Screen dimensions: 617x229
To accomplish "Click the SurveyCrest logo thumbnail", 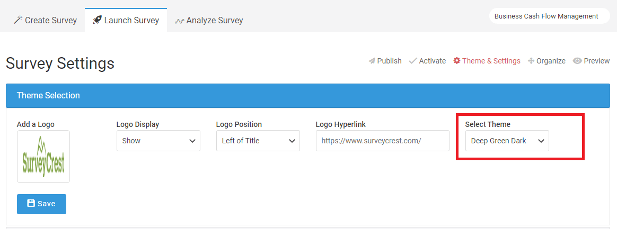I will coord(43,157).
